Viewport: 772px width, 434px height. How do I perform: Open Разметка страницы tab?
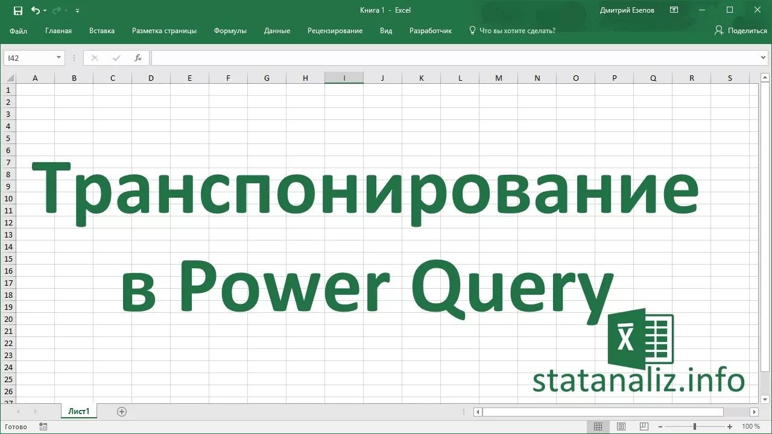coord(164,31)
